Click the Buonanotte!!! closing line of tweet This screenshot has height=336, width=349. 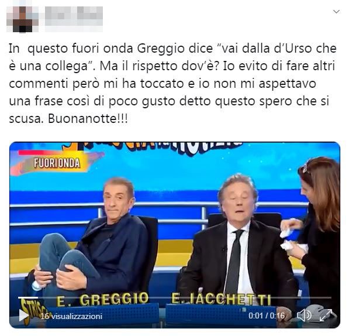(88, 118)
